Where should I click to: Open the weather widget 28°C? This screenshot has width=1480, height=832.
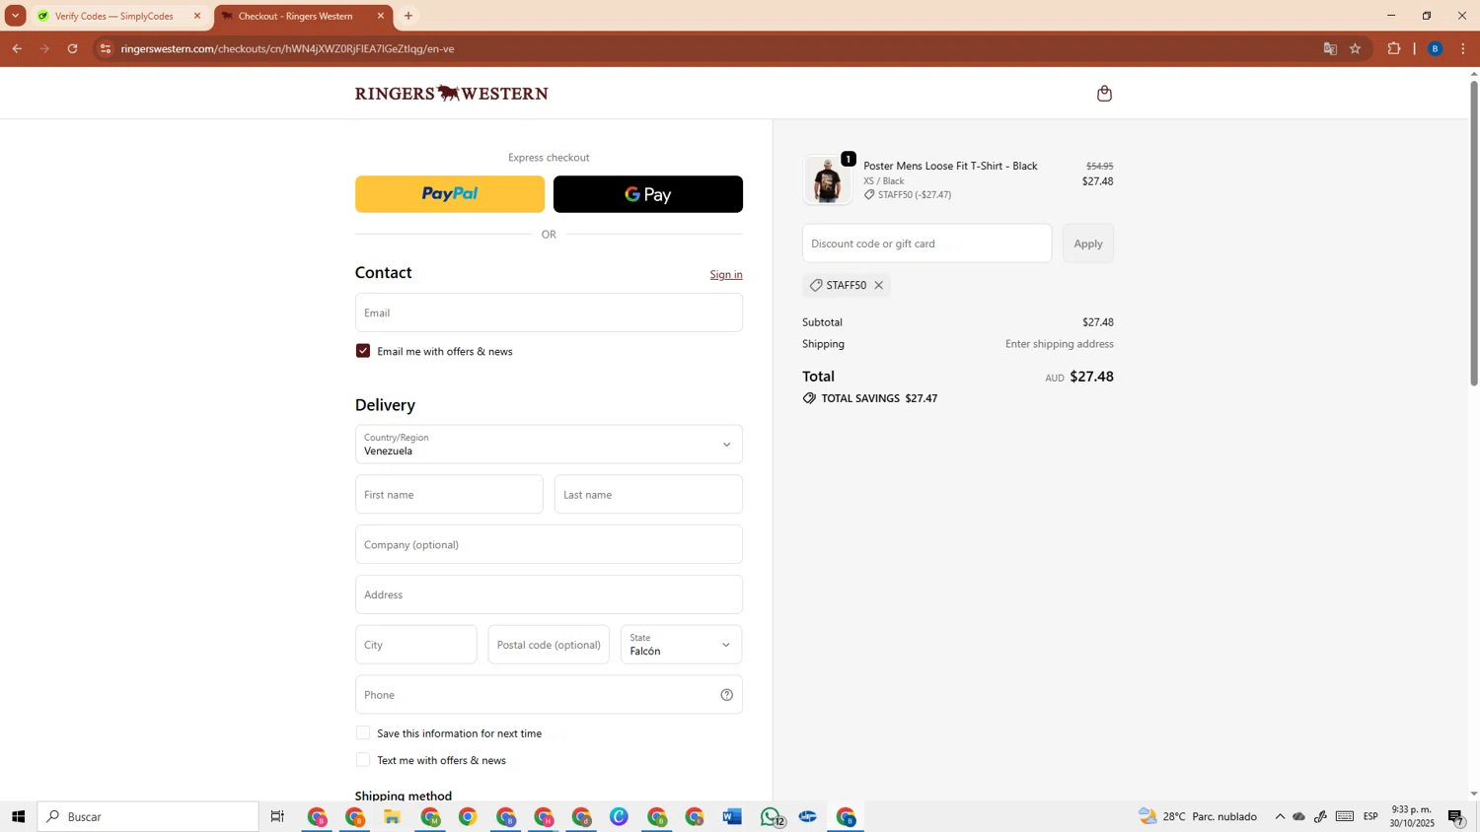(1198, 816)
